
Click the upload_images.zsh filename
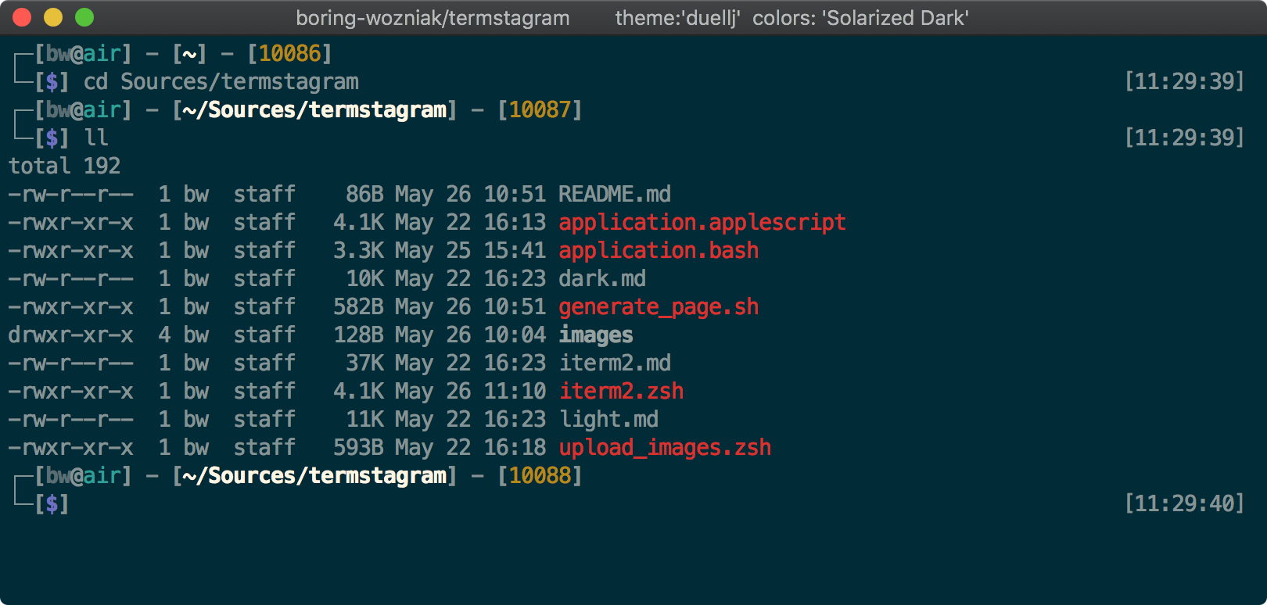pos(665,447)
